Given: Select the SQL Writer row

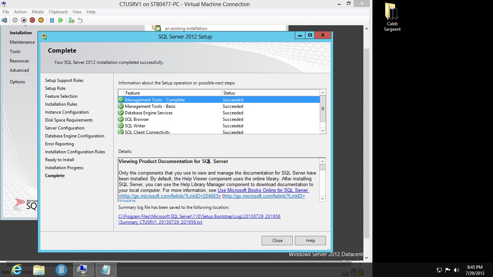Looking at the screenshot, I should [x=219, y=126].
